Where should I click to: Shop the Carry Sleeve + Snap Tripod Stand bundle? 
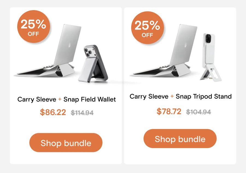(180, 139)
